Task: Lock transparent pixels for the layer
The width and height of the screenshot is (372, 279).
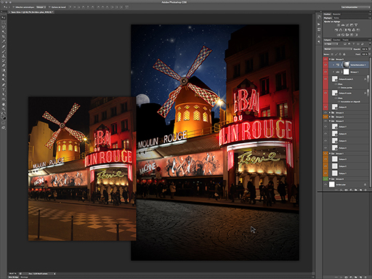Action: tap(332, 54)
